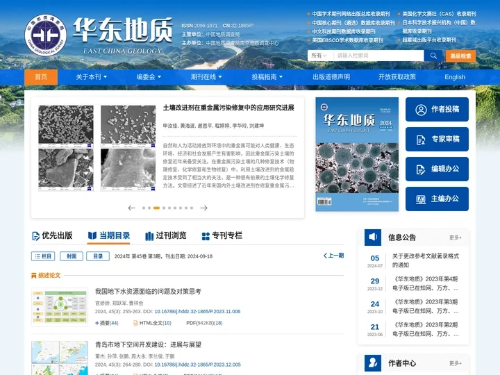Open 开放获取政策 menu item
Screen dimensions: 500x375
click(x=397, y=77)
